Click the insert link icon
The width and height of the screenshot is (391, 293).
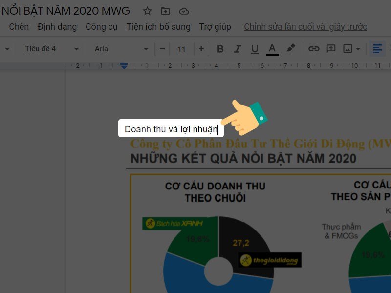(314, 48)
